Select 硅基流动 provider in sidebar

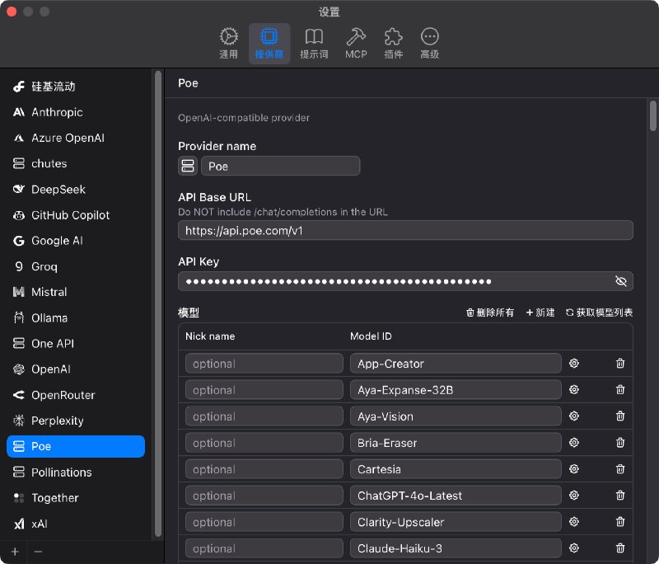[x=76, y=87]
